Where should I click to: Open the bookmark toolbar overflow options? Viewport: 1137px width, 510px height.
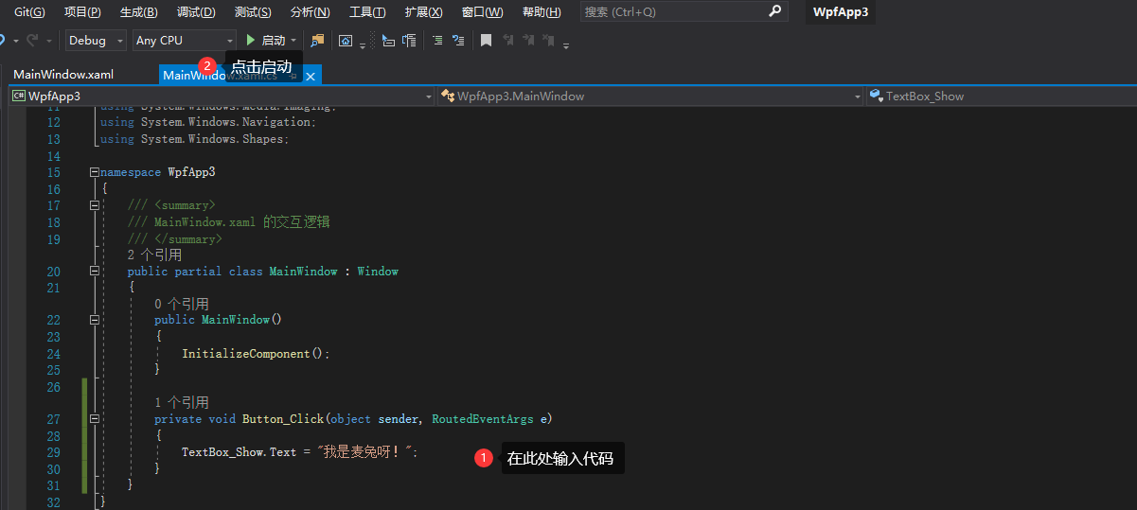click(x=566, y=44)
